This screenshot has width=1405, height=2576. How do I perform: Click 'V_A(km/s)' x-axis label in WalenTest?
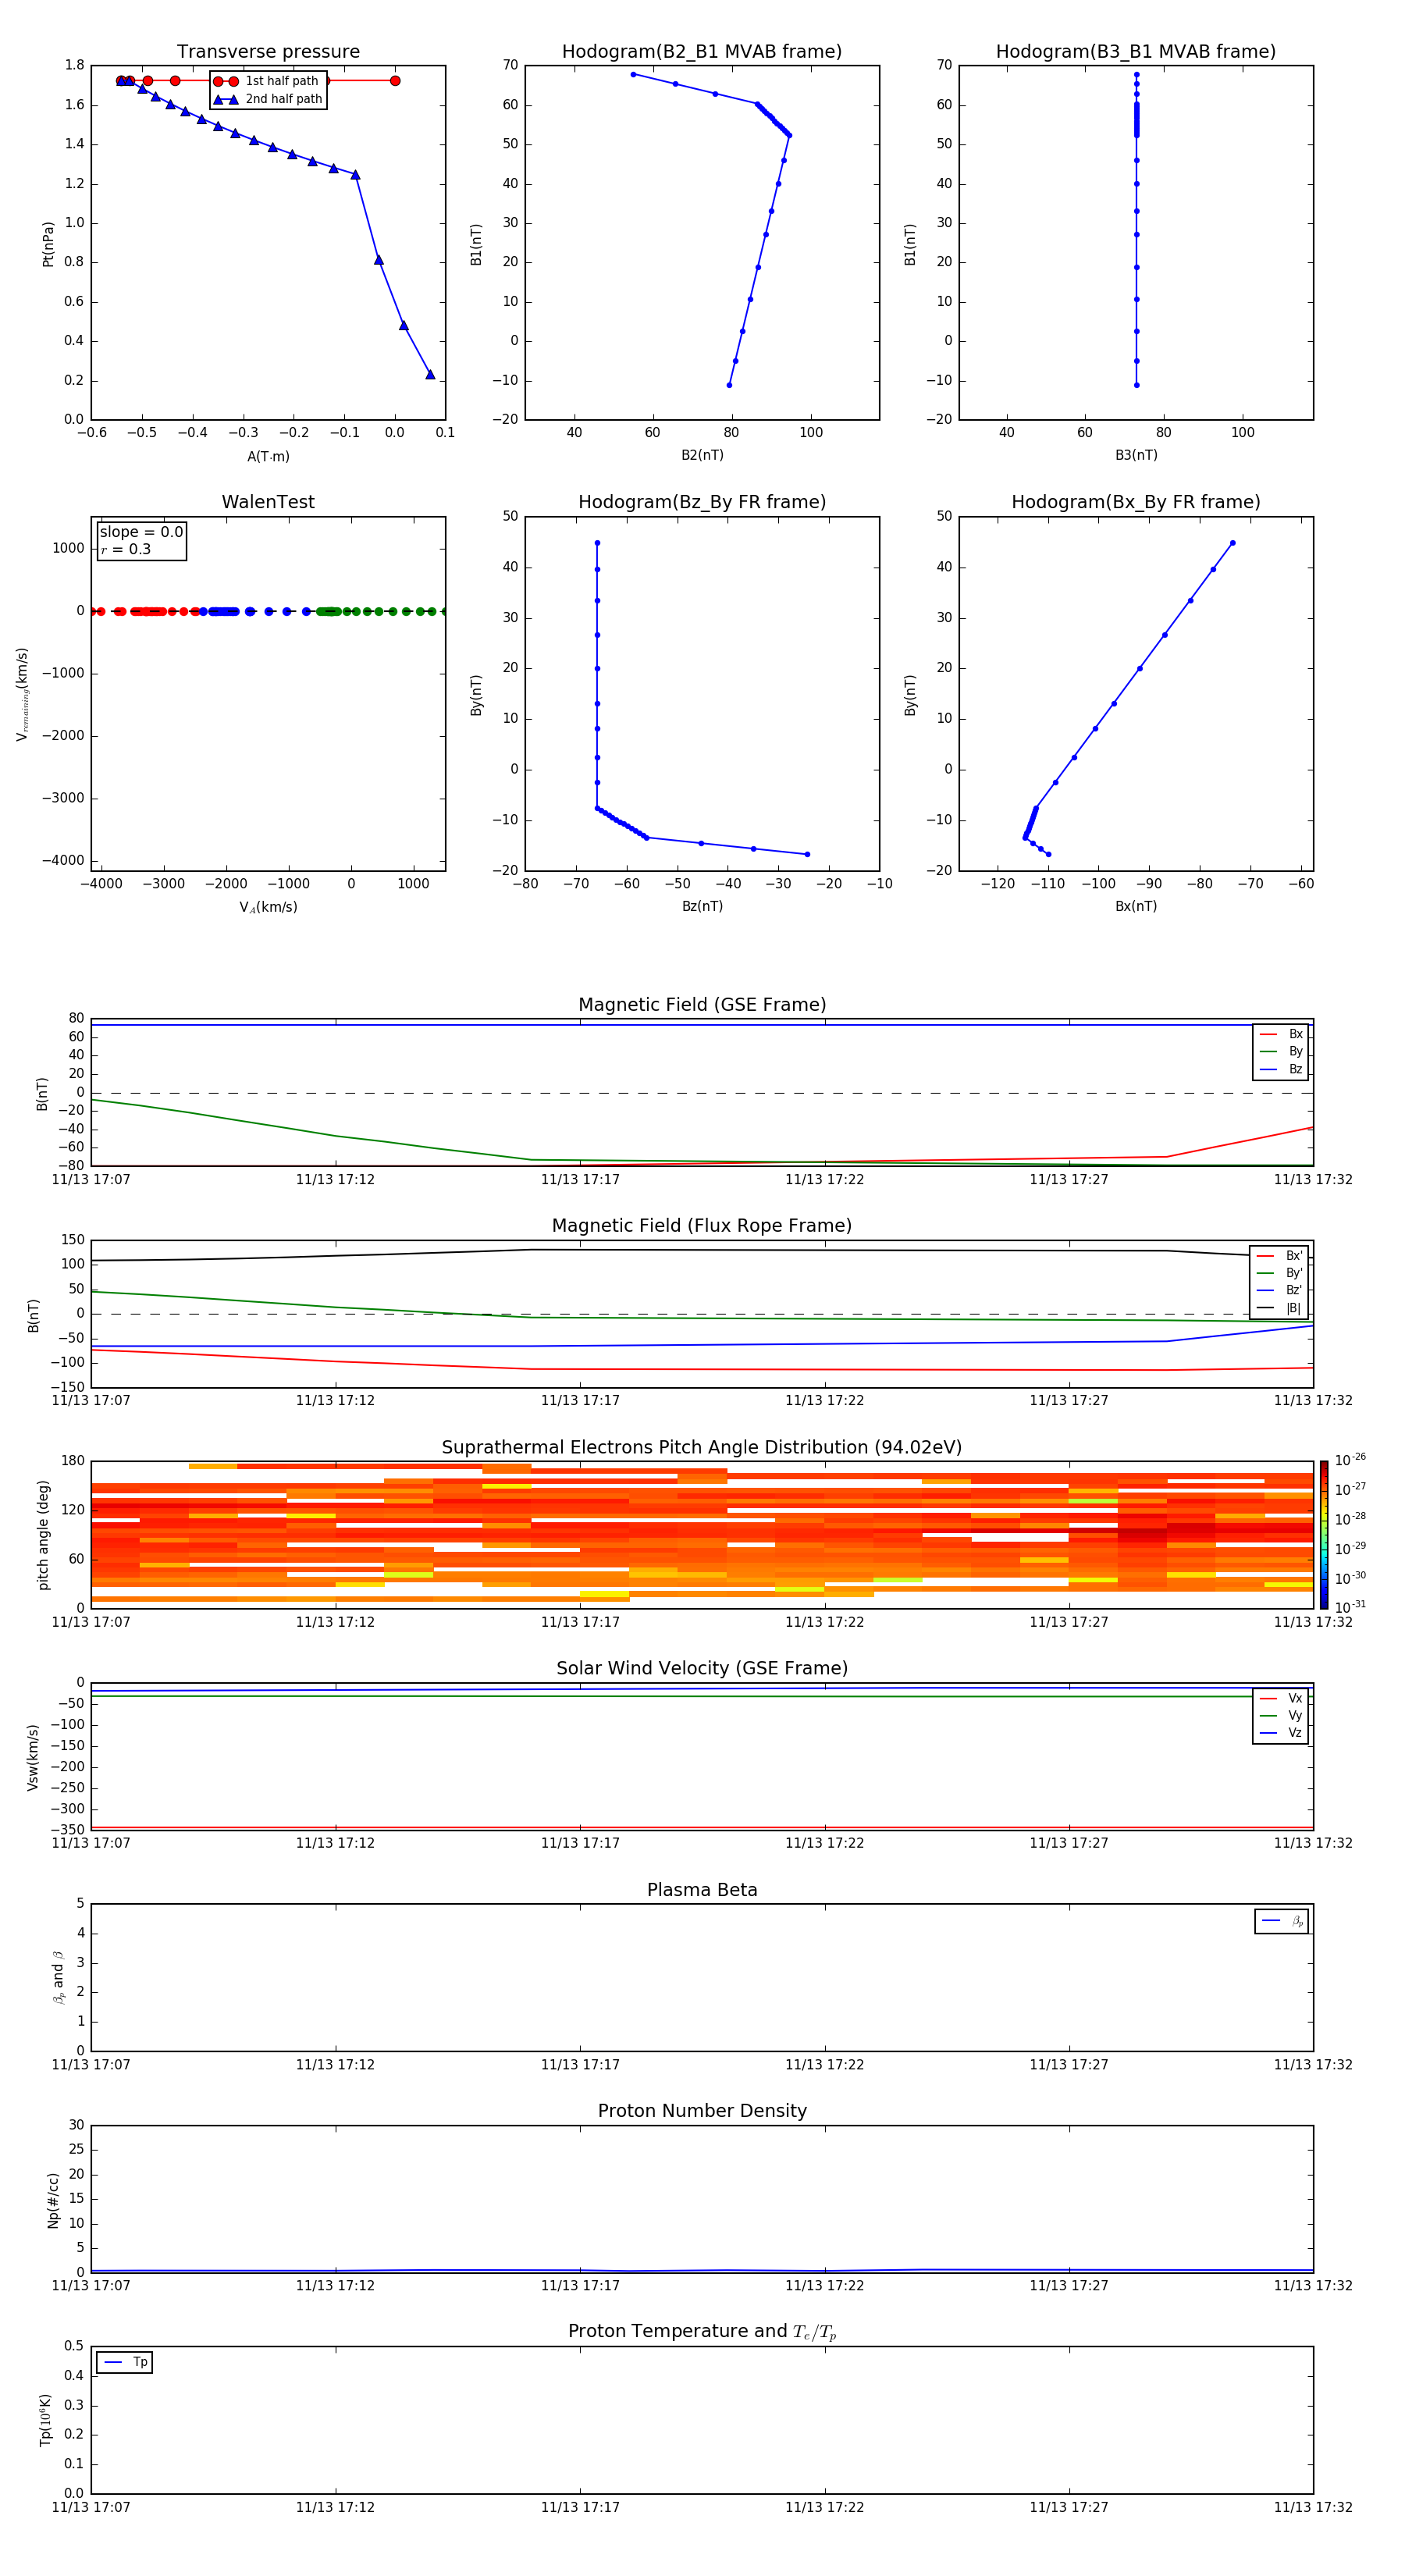point(268,907)
